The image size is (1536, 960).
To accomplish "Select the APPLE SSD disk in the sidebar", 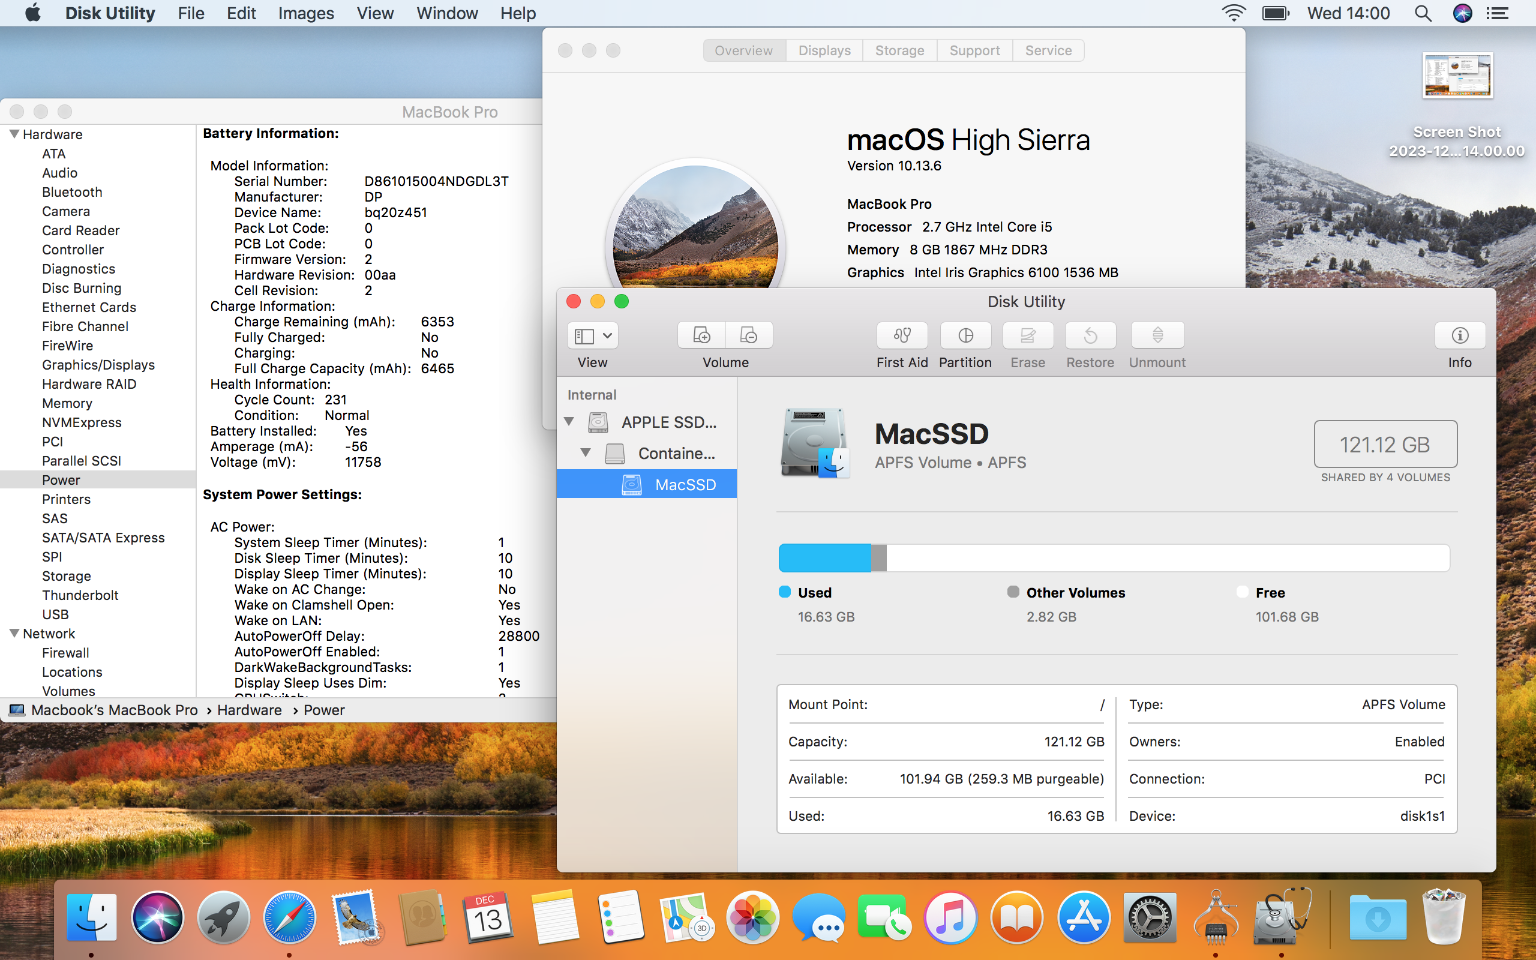I will (x=646, y=422).
